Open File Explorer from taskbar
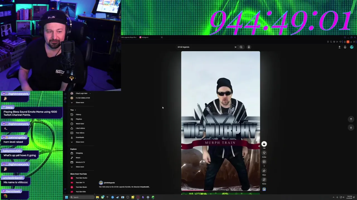 pos(97,197)
